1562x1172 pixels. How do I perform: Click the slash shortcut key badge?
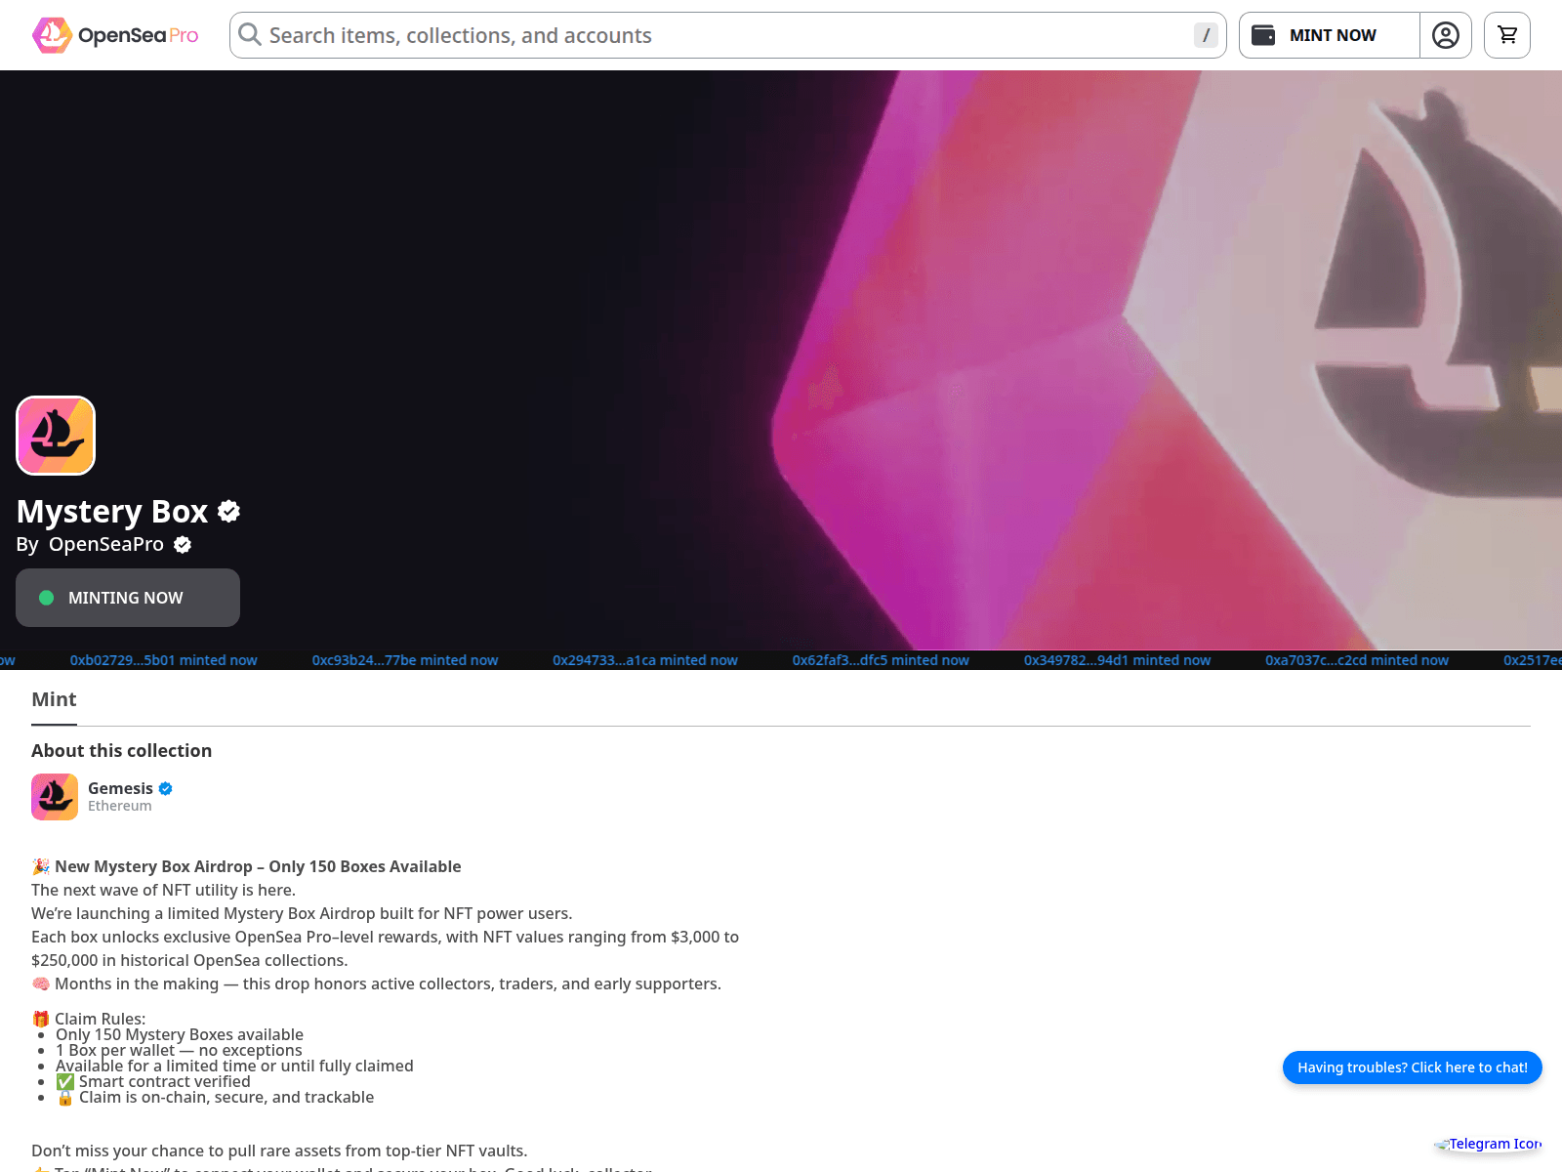pyautogui.click(x=1206, y=35)
